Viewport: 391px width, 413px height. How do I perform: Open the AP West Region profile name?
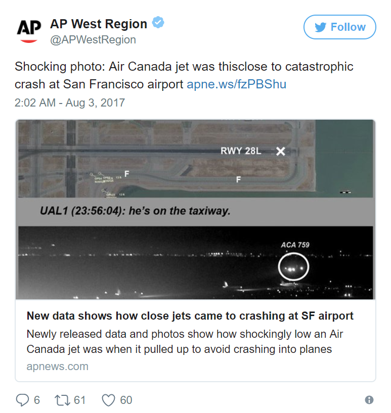99,24
